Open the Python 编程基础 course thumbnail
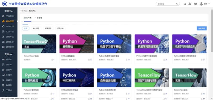This screenshot has width=213, height=100. 77,44
